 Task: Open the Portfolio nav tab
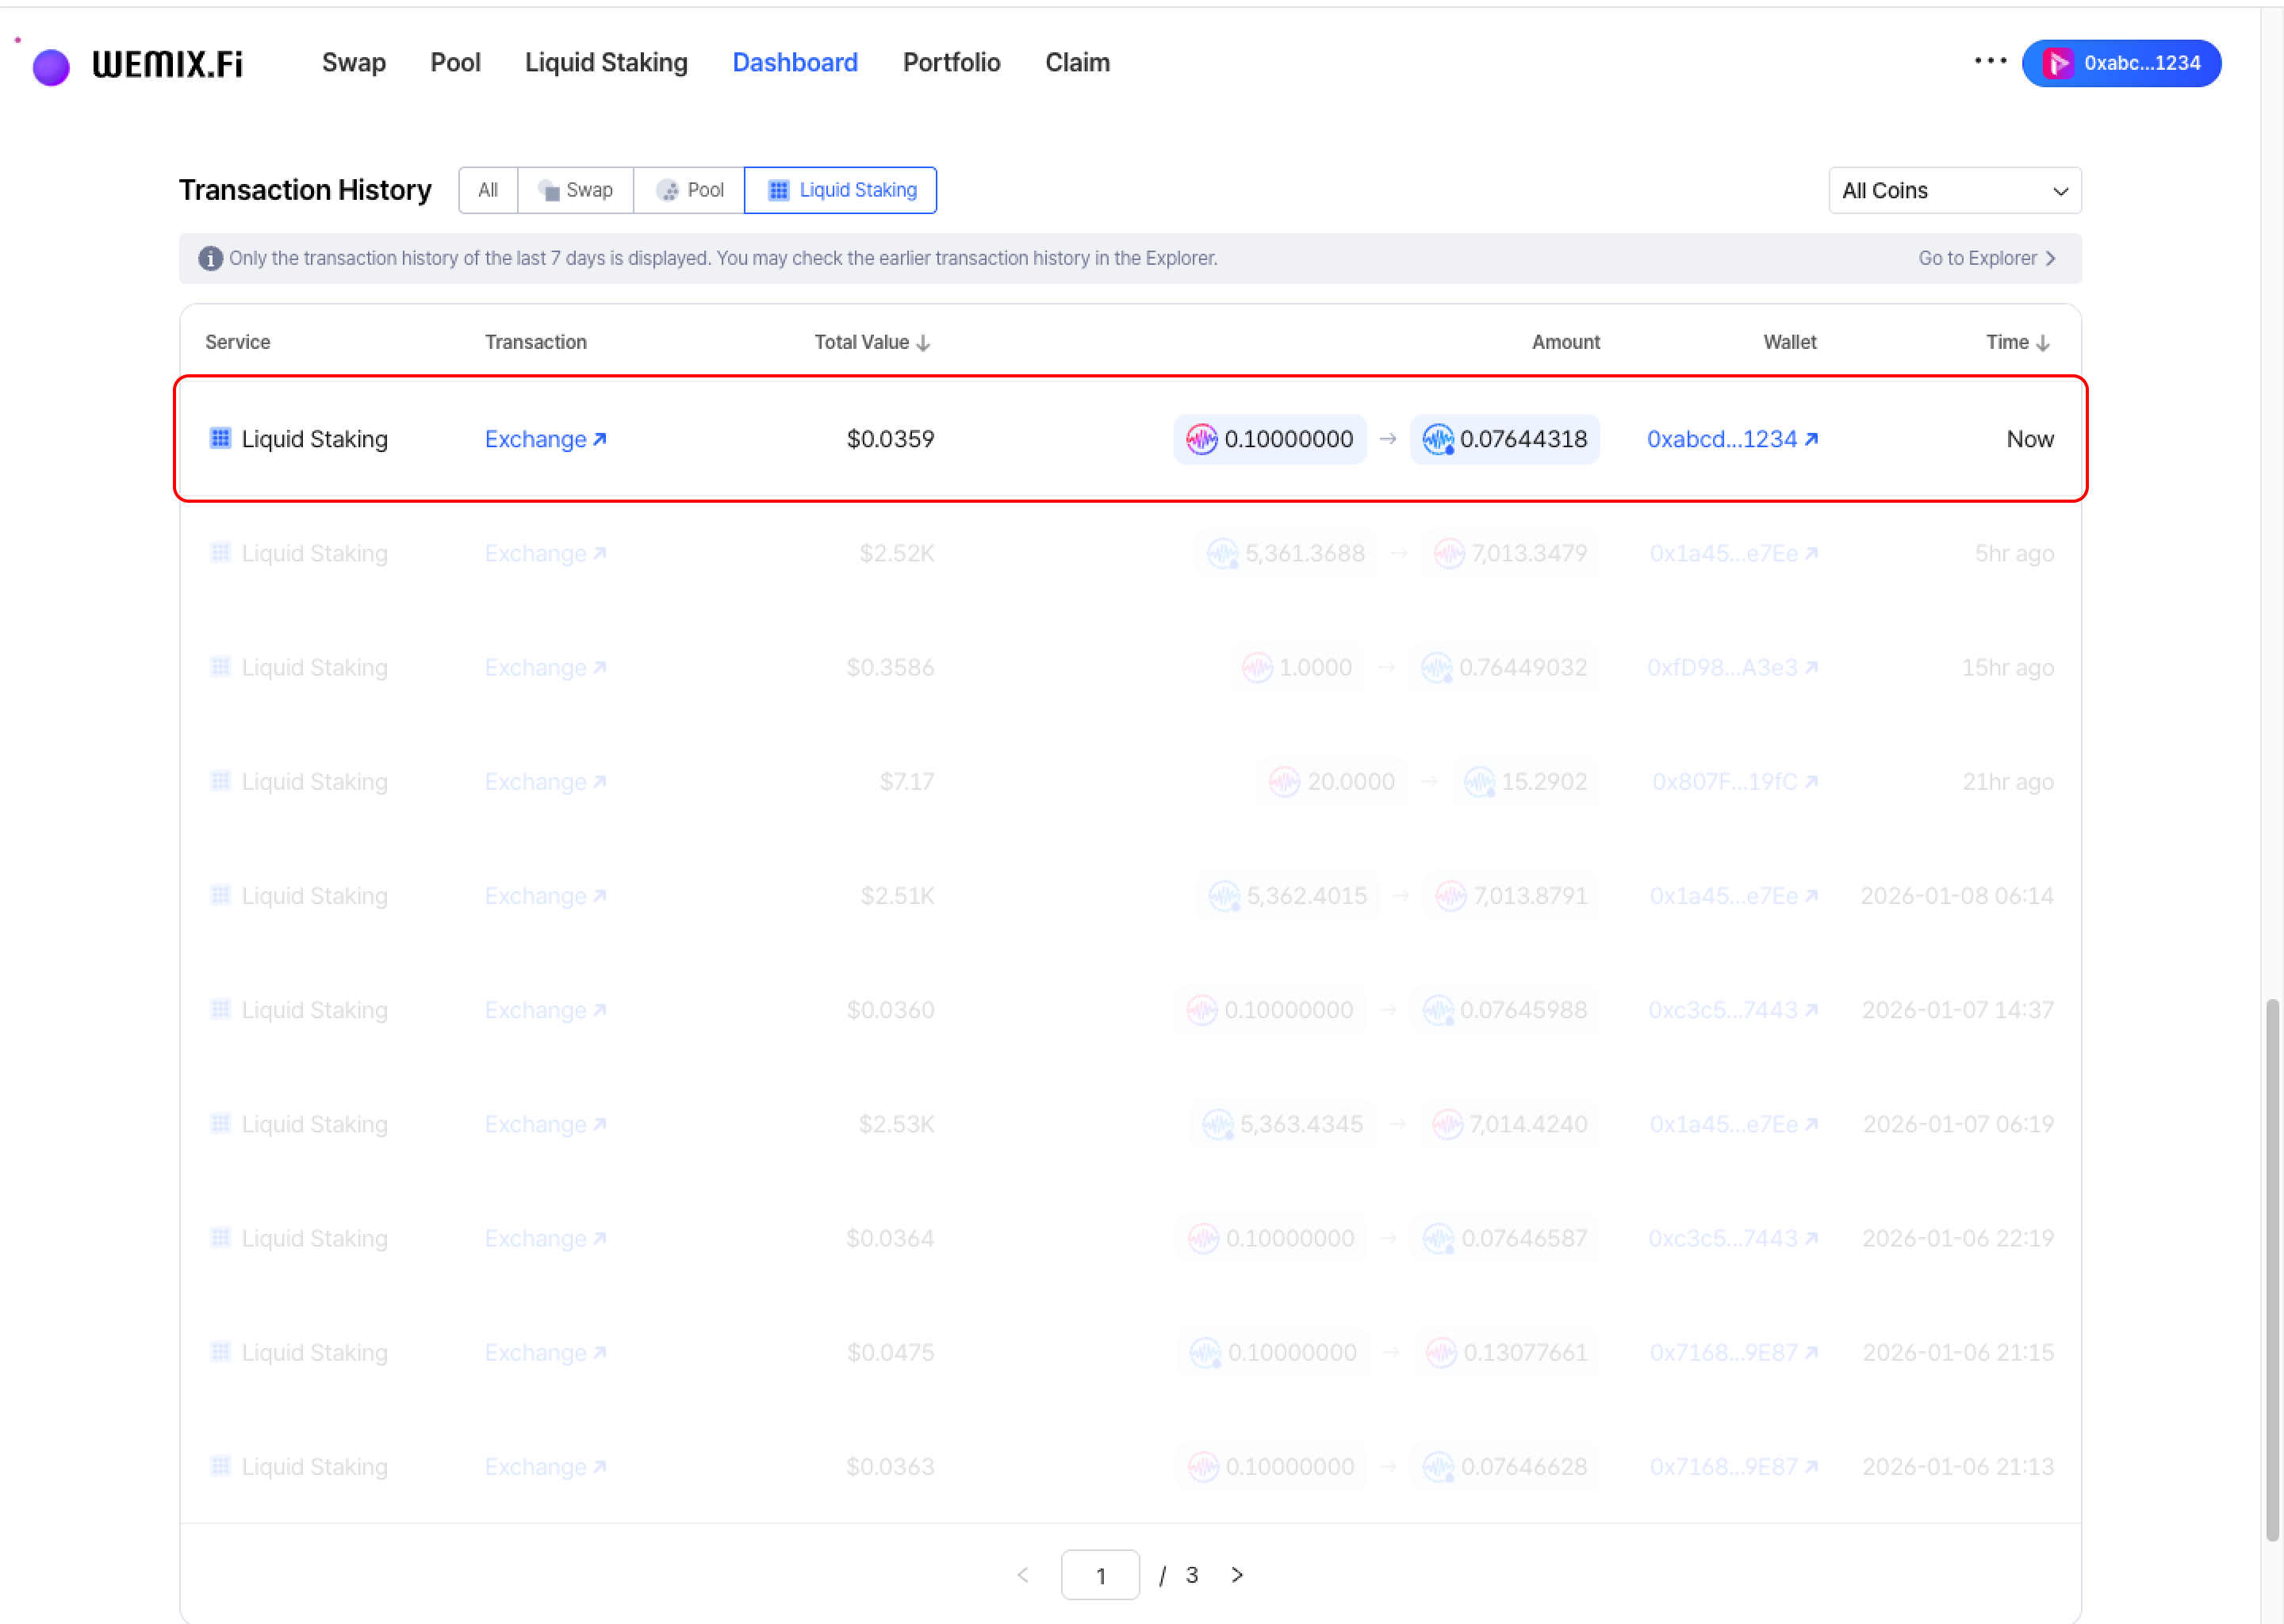(x=951, y=63)
